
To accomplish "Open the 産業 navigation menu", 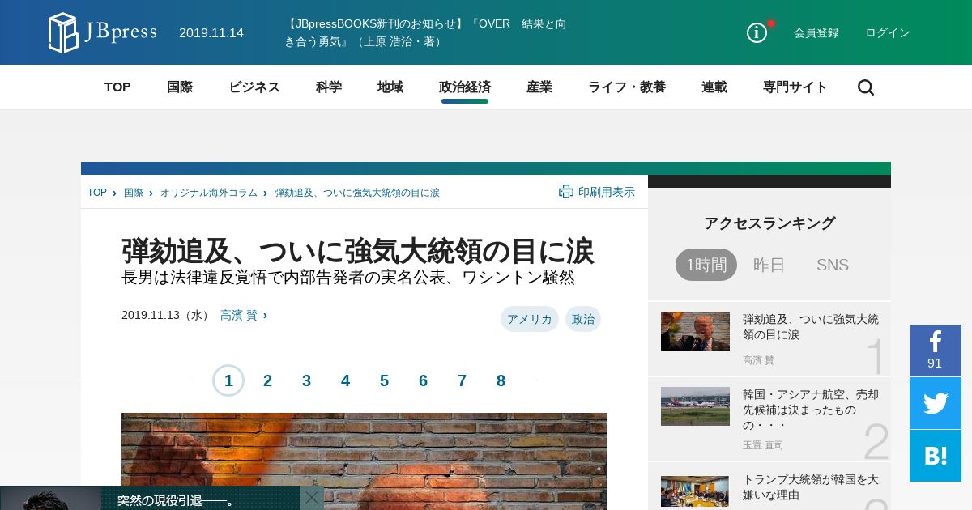I will click(x=539, y=87).
